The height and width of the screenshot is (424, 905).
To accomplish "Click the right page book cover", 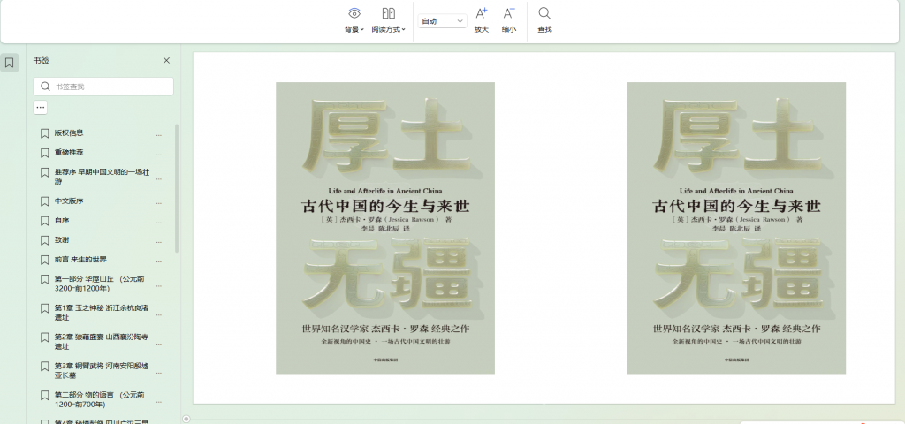I will coord(736,228).
